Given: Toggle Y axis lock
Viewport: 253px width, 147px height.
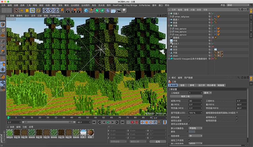Looking at the screenshot, I should pos(51,10).
